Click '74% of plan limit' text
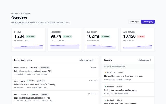Screen dimensions: 166x104 click(x=129, y=40)
